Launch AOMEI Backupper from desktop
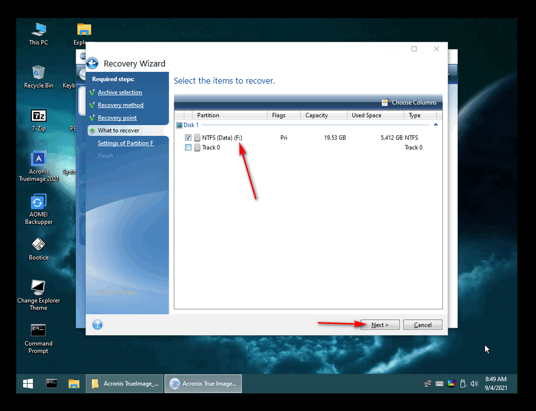The image size is (536, 411). coord(39,209)
